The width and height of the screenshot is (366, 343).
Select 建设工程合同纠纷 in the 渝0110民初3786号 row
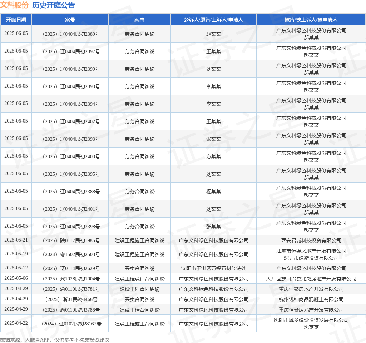pos(140,310)
